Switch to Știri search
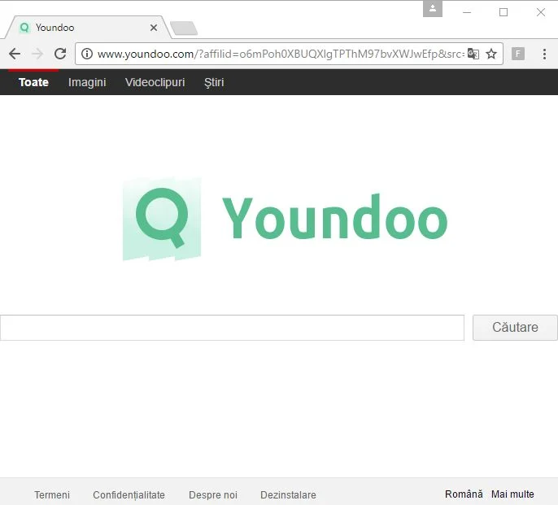This screenshot has width=558, height=505. pyautogui.click(x=214, y=82)
